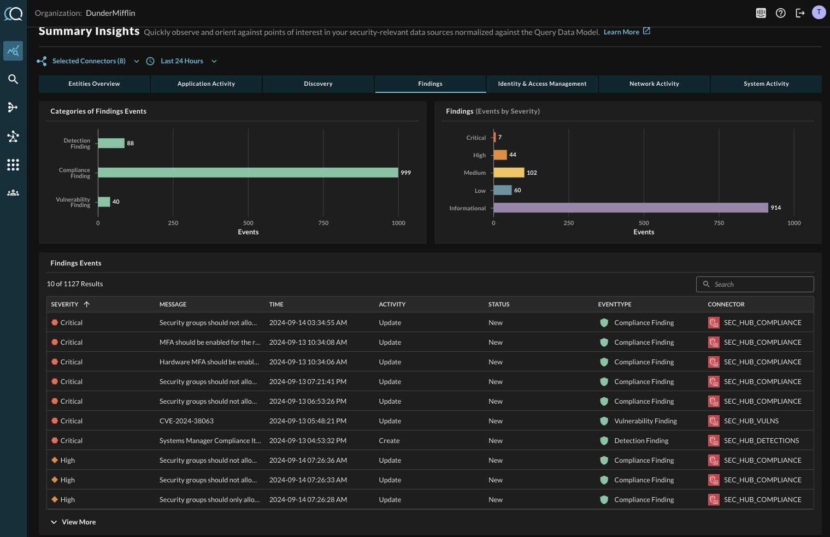Click the user avatar 'T' icon
Viewport: 830px width, 537px height.
coord(819,13)
